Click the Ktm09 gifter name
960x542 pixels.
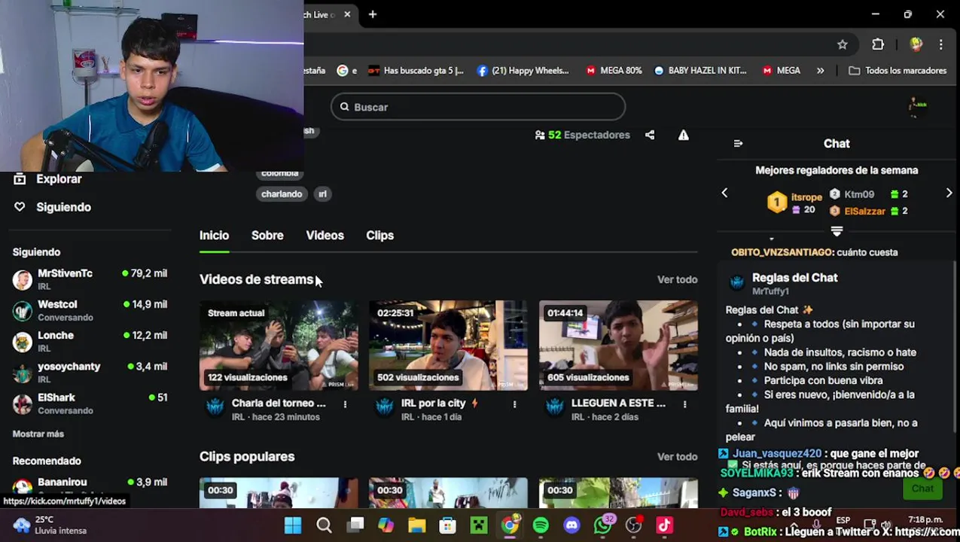pyautogui.click(x=859, y=194)
